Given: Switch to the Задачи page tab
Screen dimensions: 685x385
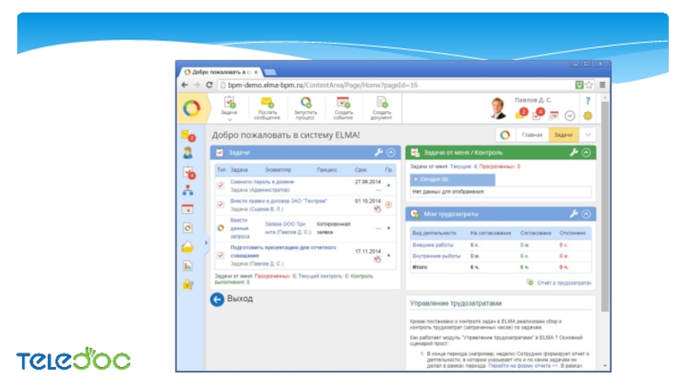Looking at the screenshot, I should 563,135.
